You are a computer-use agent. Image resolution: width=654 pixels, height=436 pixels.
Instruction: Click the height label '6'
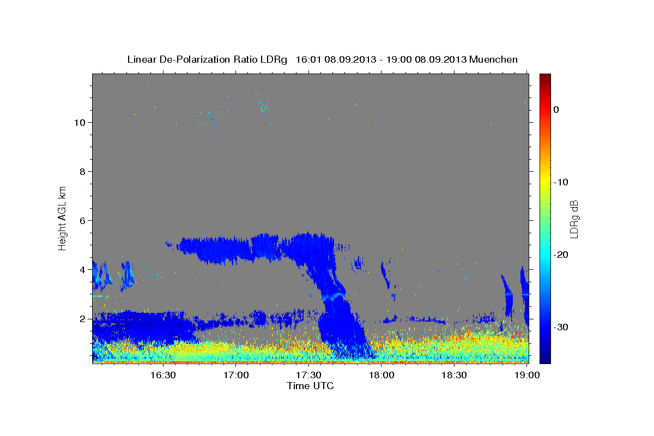click(x=82, y=220)
